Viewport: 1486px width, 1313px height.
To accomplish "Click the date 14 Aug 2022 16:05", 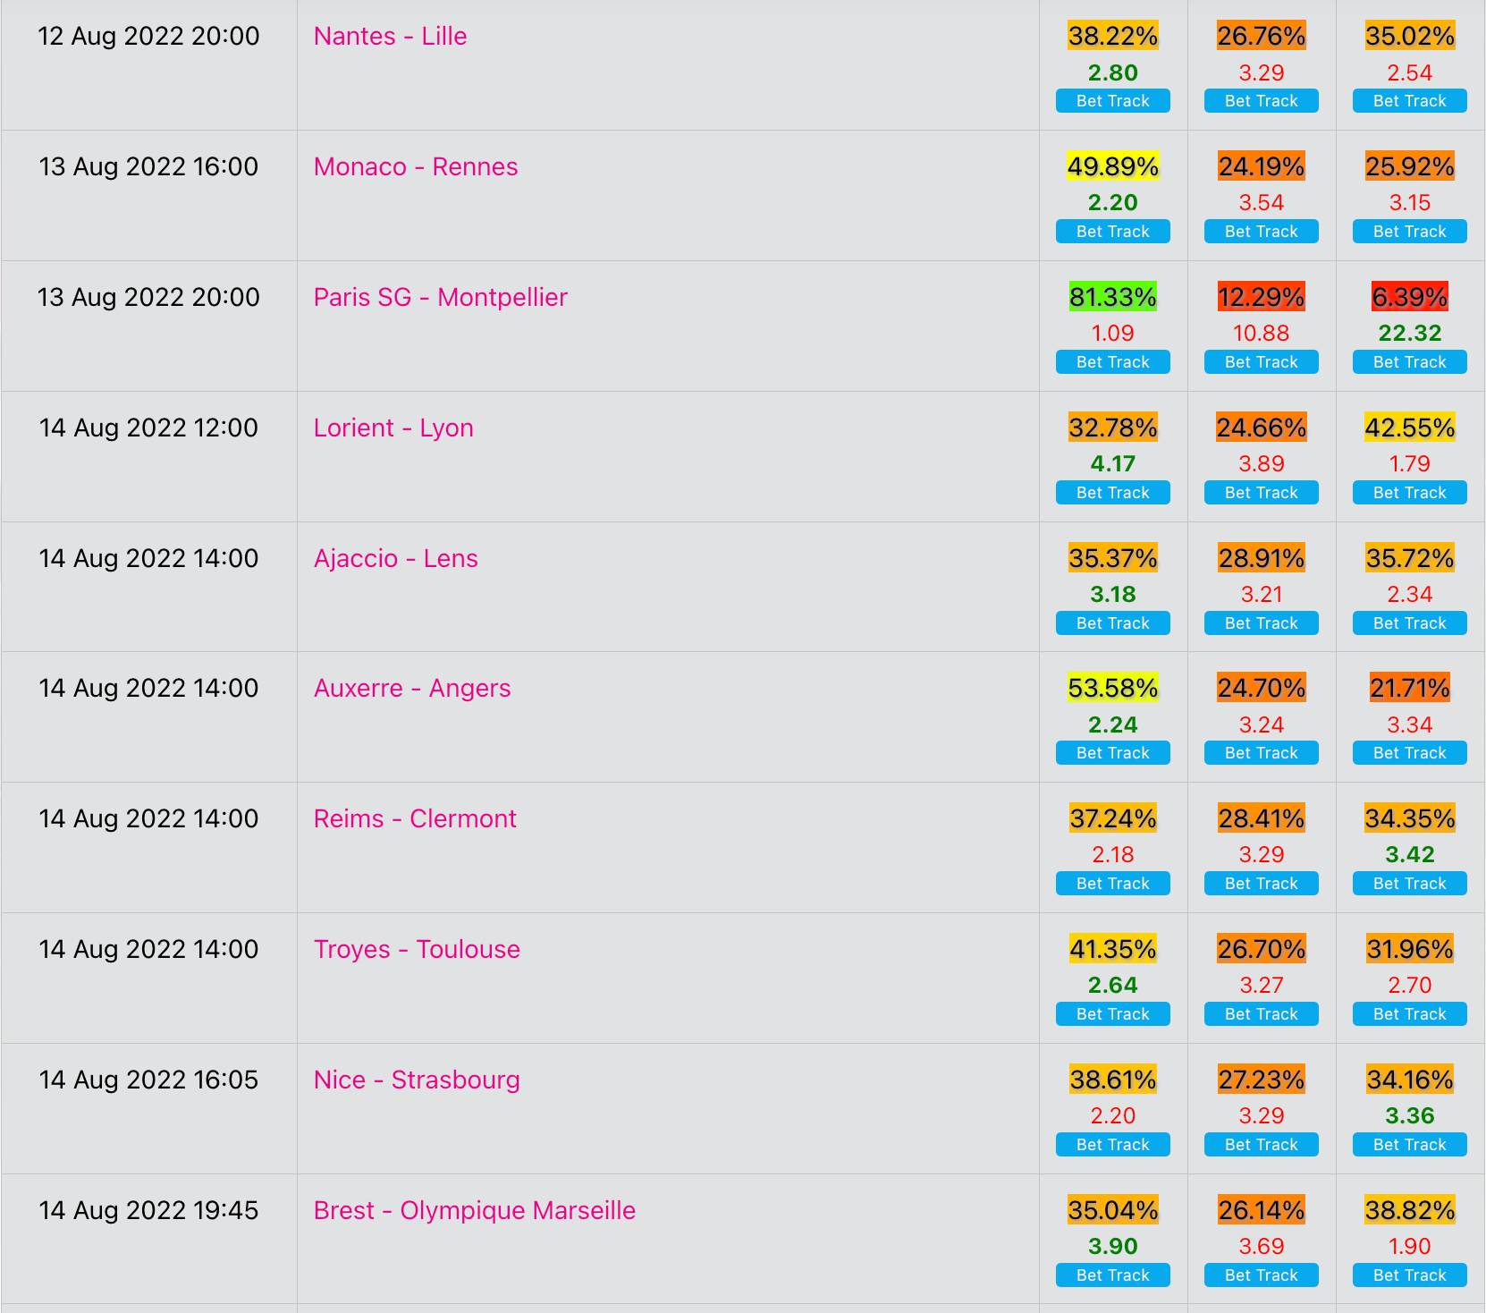I will [148, 1080].
